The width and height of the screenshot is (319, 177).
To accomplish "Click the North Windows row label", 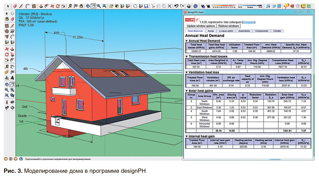I will point(205,102).
